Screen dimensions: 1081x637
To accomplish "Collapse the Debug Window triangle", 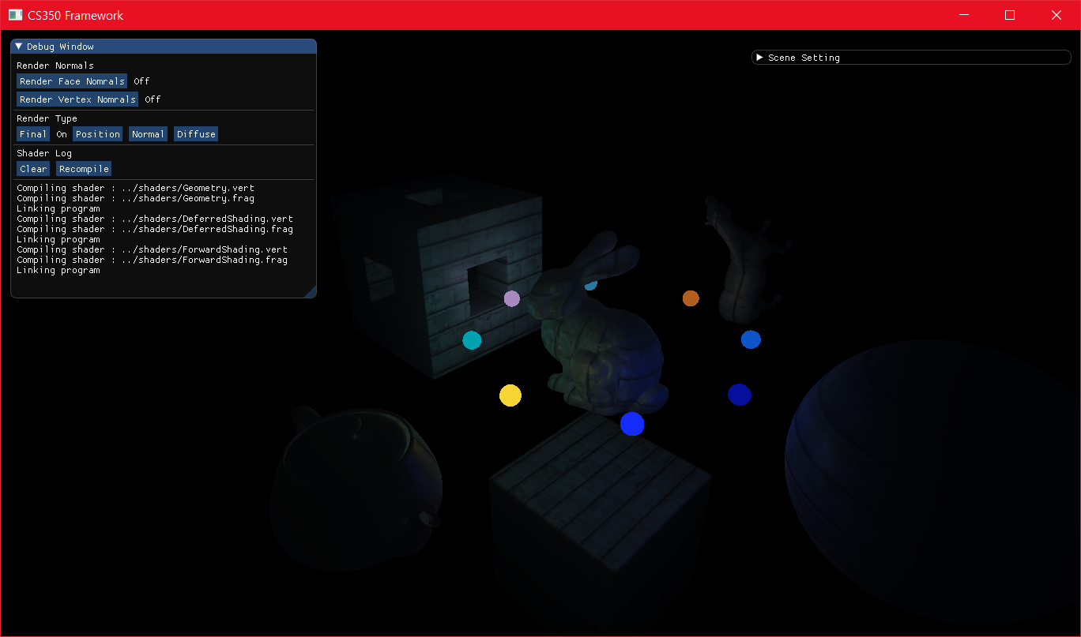I will 18,47.
